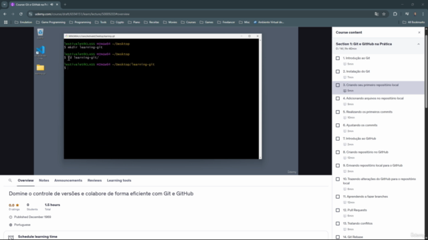This screenshot has height=240, width=428.
Task: Open the Learning tools tab
Action: [119, 181]
